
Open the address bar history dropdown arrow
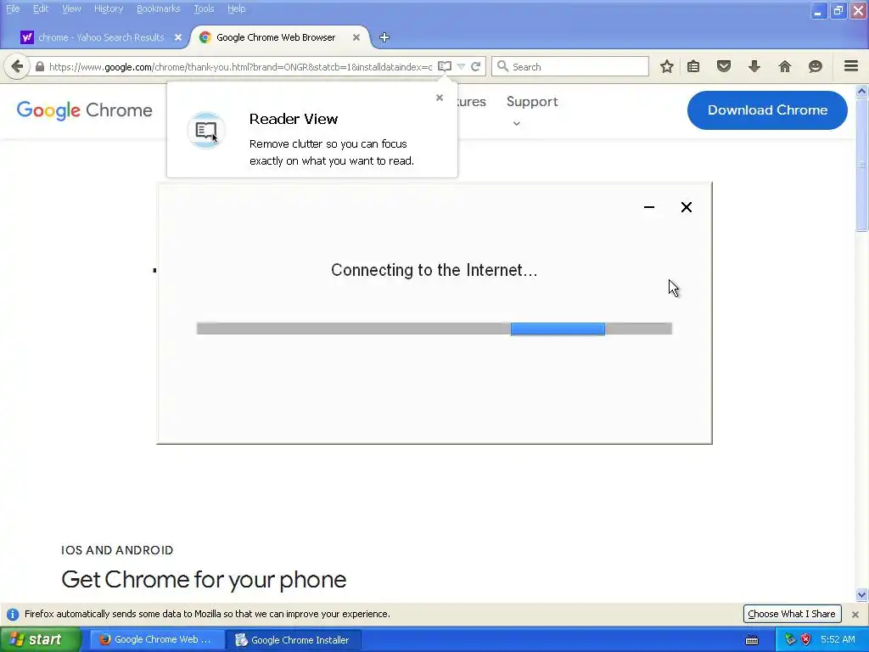tap(461, 66)
